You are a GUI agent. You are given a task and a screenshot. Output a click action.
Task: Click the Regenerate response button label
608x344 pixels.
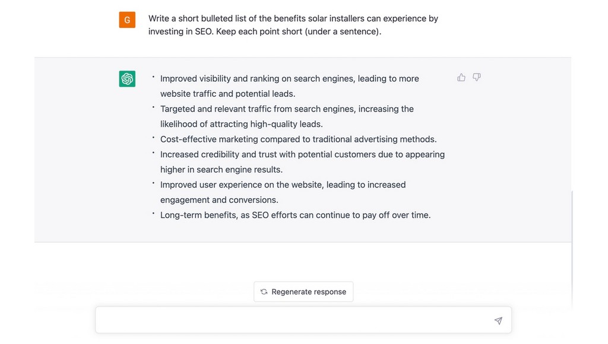coord(309,292)
